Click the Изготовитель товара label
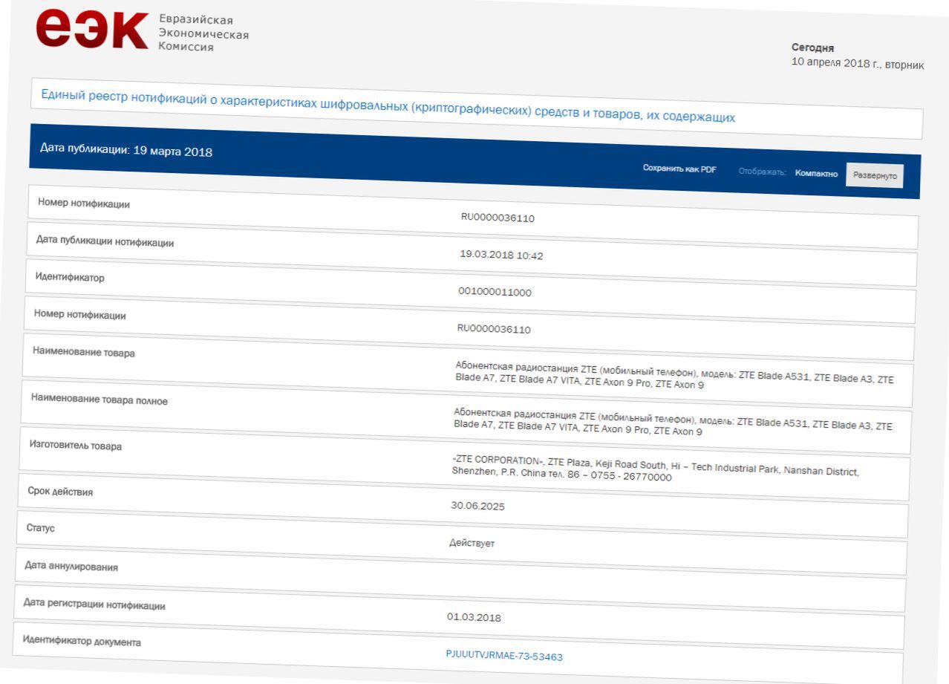The width and height of the screenshot is (949, 684). (x=76, y=446)
